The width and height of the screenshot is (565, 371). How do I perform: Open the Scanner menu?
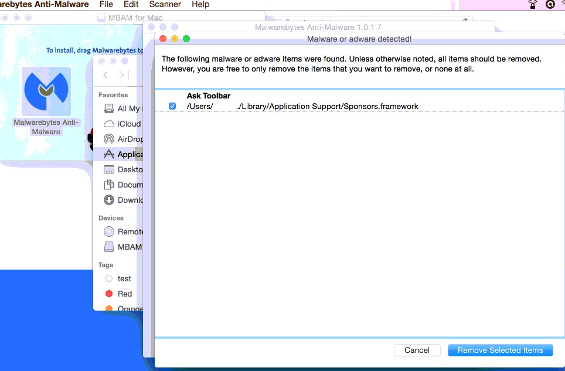(165, 4)
